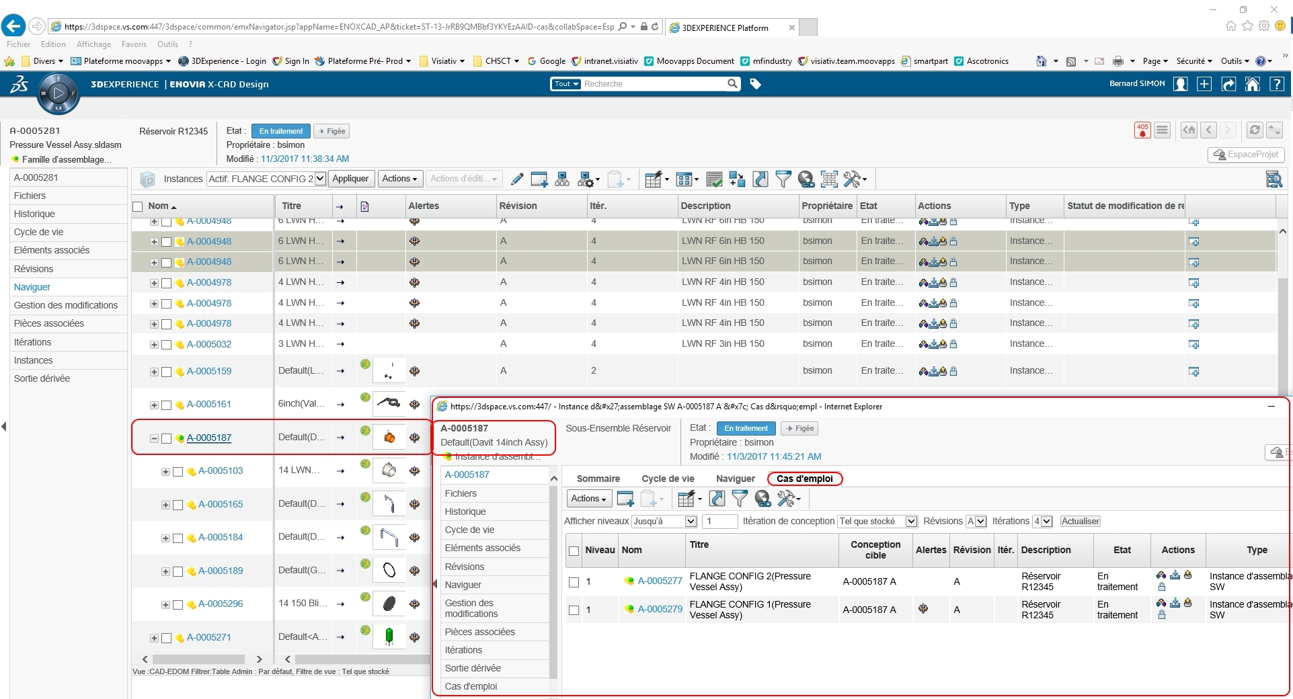Screen dimensions: 1293x699
Task: Click the replace-structure icon in toolbar
Action: click(x=737, y=179)
